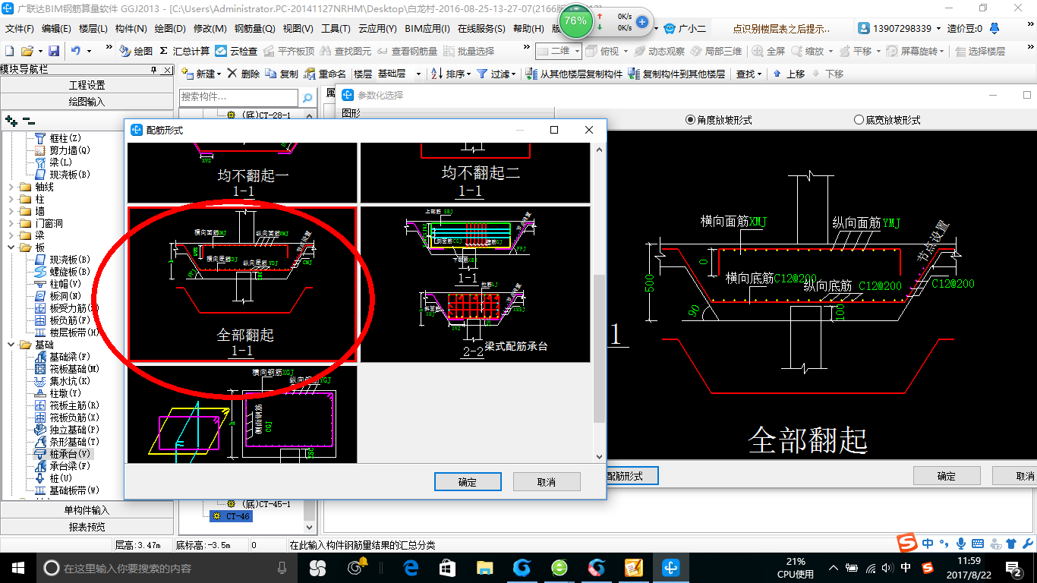Click 新建 to create a component

(x=201, y=74)
